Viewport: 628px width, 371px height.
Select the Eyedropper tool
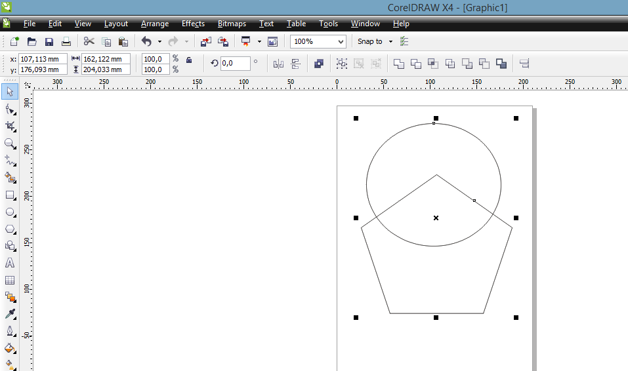tap(10, 314)
